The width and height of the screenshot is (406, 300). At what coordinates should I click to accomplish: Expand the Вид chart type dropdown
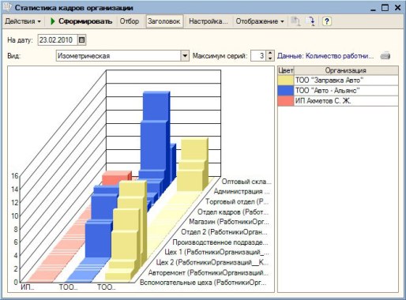[185, 56]
